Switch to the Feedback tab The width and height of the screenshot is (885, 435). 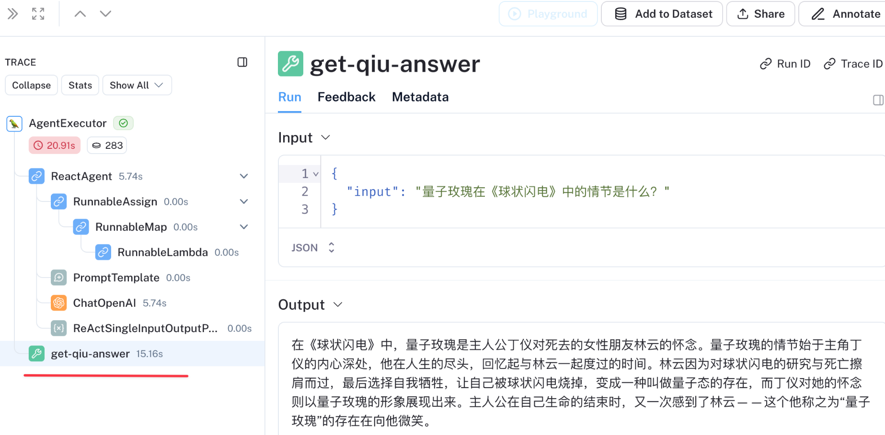(x=346, y=97)
